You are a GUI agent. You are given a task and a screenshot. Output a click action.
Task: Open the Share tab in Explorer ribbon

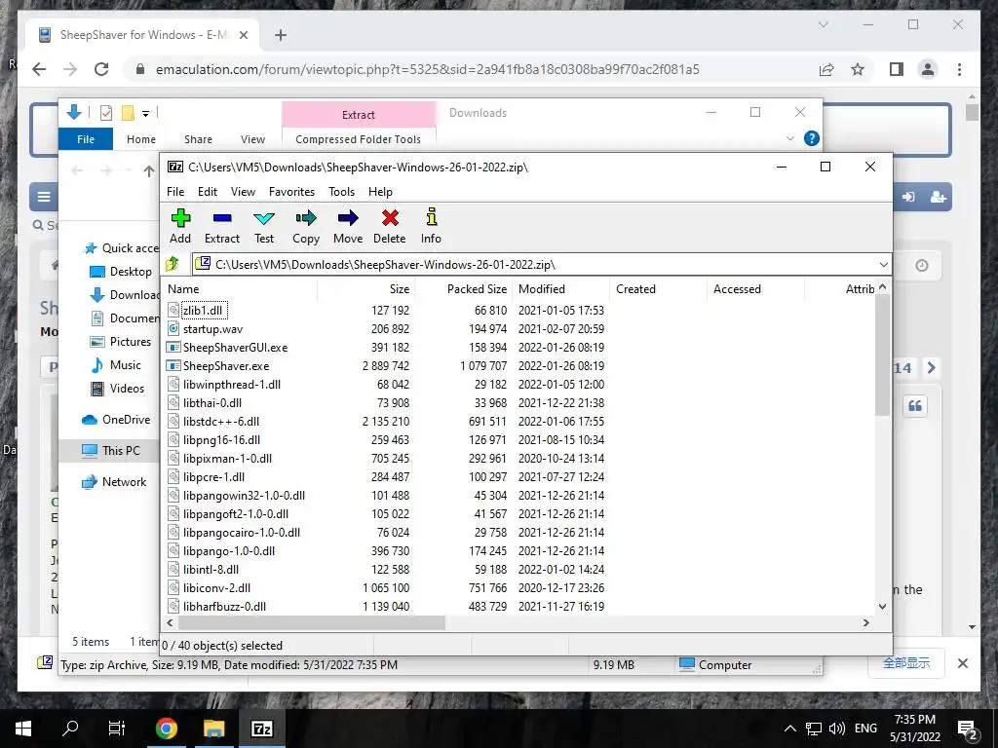click(x=198, y=139)
